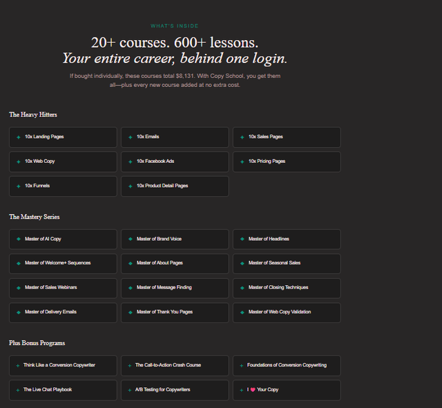Click the diamond icon beside Master of Welcome+ Sequences
442x408 pixels.
click(19, 263)
